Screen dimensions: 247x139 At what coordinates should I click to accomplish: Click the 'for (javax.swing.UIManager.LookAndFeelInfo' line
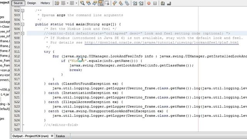pyautogui.click(x=150, y=56)
